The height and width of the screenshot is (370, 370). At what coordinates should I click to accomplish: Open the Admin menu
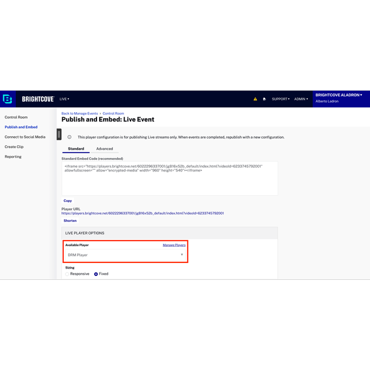coord(301,99)
